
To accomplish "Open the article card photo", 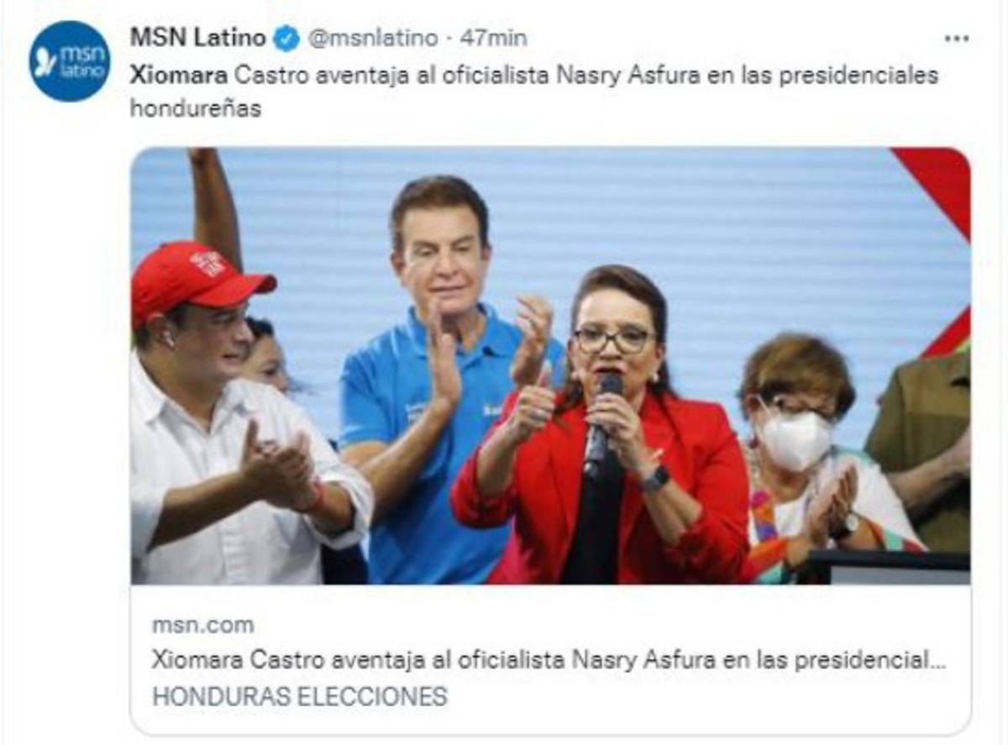I will (x=550, y=365).
